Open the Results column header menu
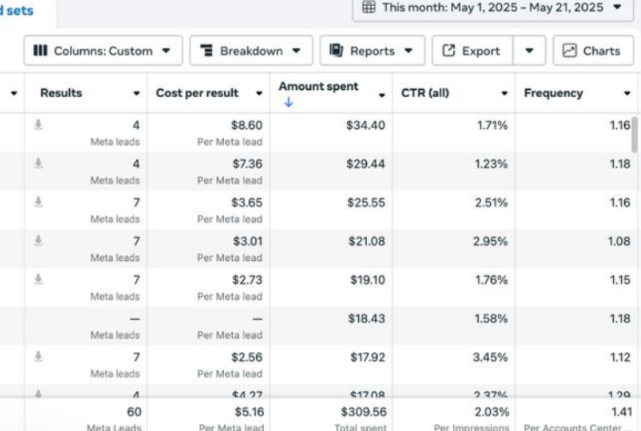Viewport: 641px width, 431px height. (x=136, y=94)
